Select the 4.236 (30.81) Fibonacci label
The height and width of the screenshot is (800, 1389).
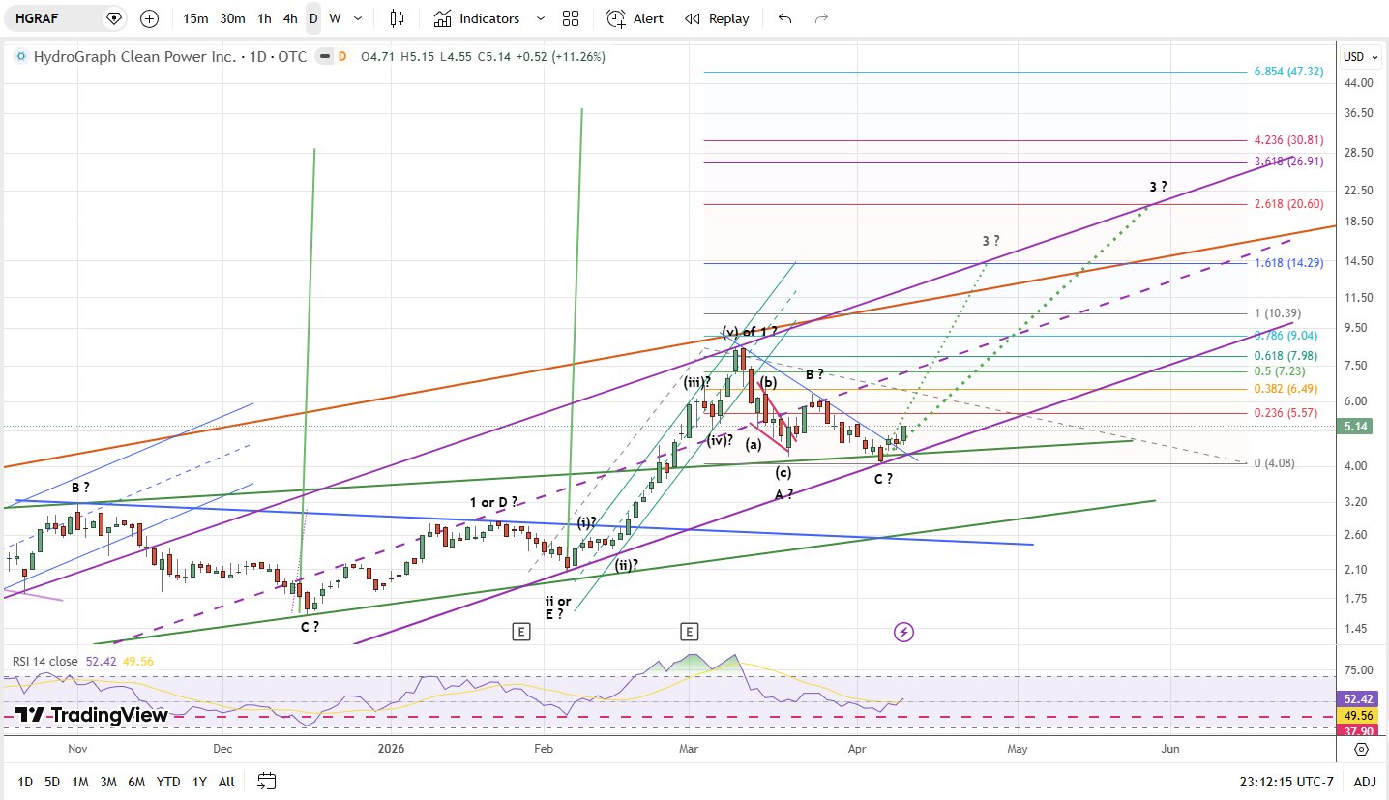[1287, 139]
